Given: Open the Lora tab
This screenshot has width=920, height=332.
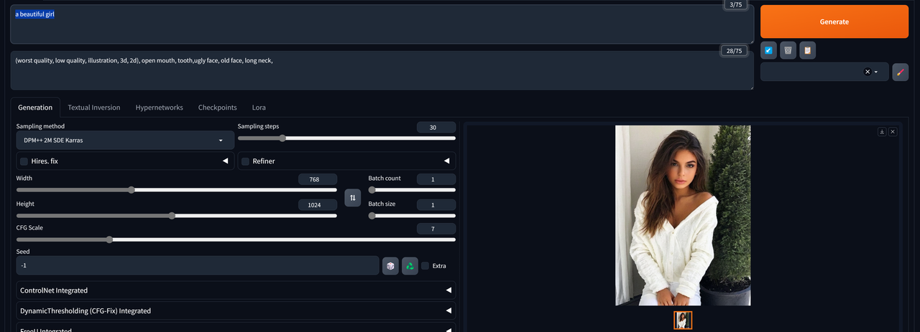Looking at the screenshot, I should click(259, 108).
